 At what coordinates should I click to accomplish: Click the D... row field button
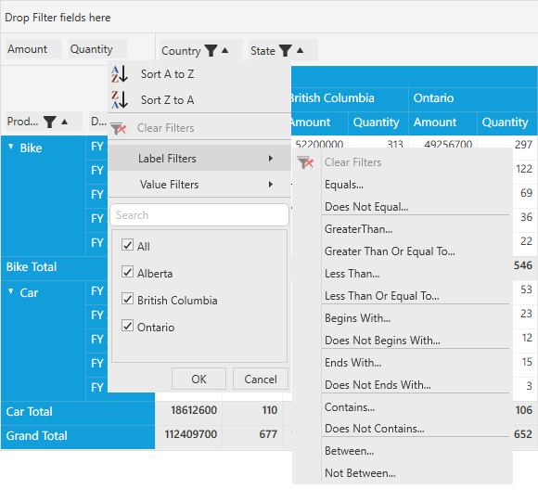98,122
